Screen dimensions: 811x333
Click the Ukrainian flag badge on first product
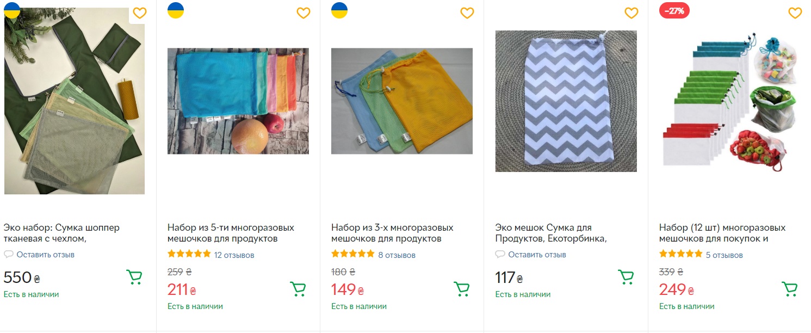(x=11, y=10)
